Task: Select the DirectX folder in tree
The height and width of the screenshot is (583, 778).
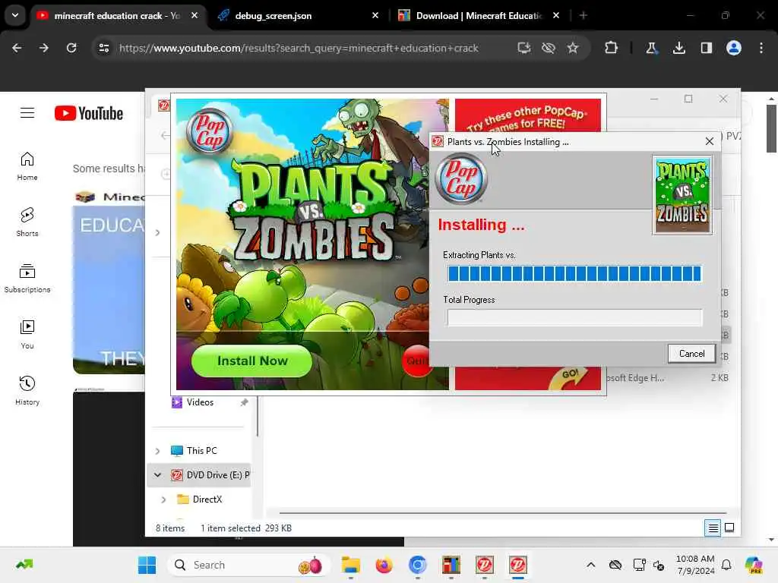Action: click(200, 499)
